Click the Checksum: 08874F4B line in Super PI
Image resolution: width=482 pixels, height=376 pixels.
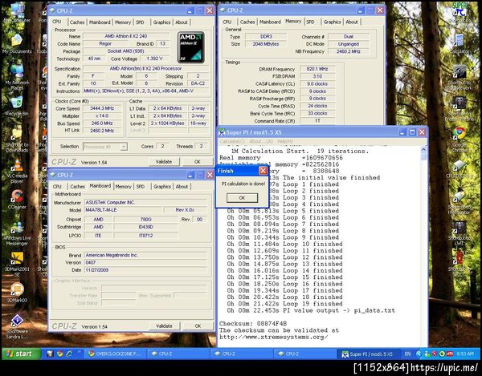pos(253,324)
